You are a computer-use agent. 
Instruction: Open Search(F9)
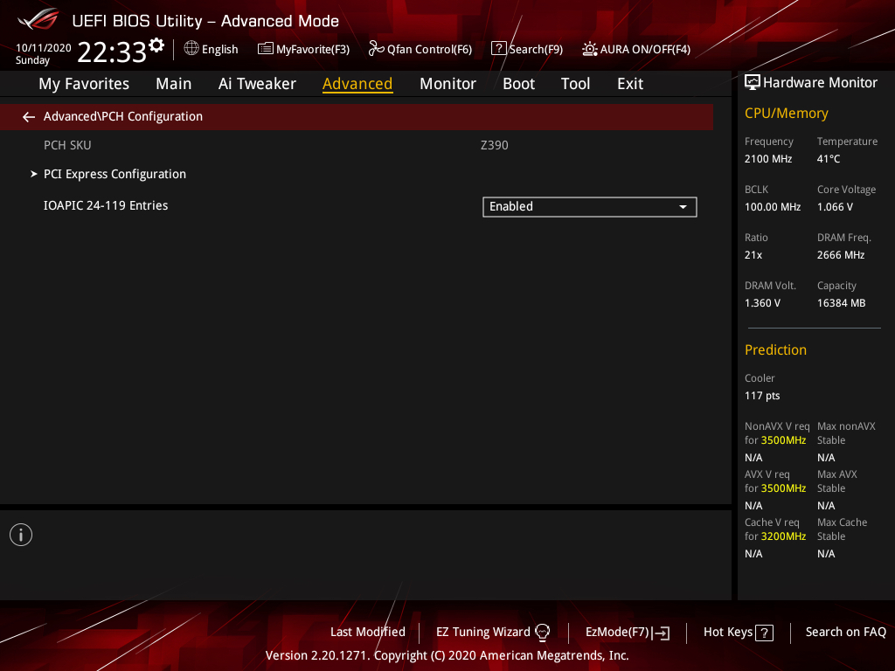527,49
